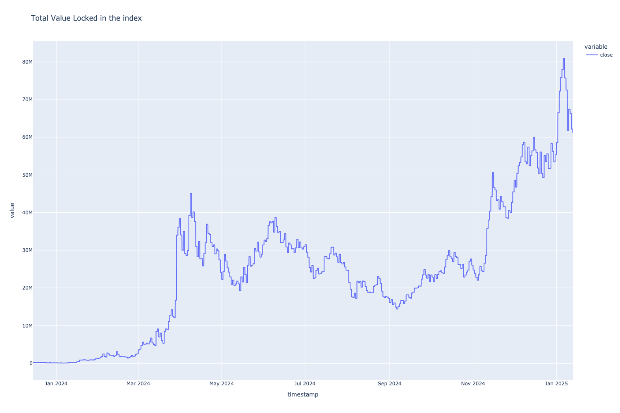Click the 'Jul 2024' x-axis tick label
The image size is (620, 413).
pyautogui.click(x=305, y=384)
